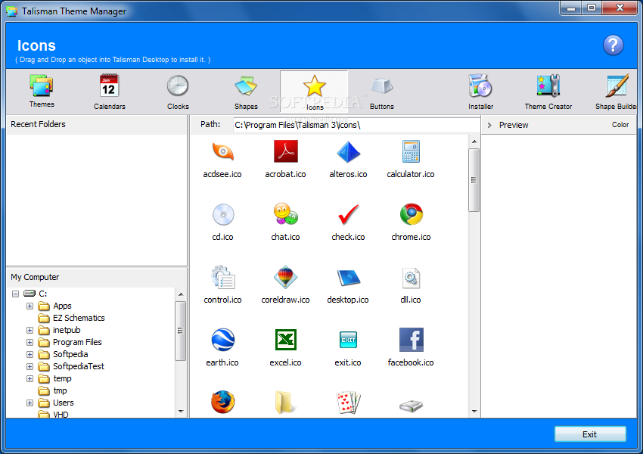The width and height of the screenshot is (643, 454).
Task: Click the Color option in Preview header
Action: (620, 125)
